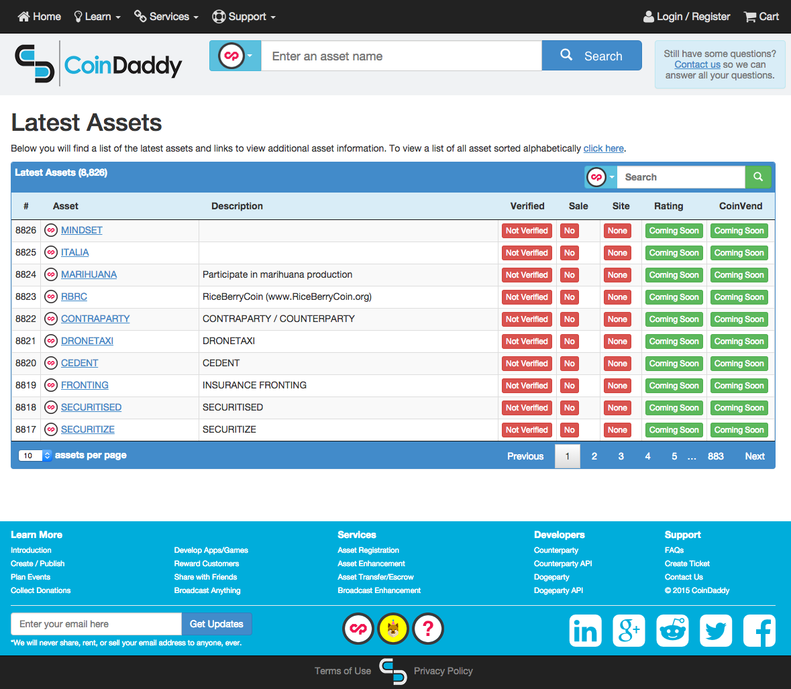Open the Counterparty API footer link
This screenshot has height=689, width=791.
(x=563, y=564)
